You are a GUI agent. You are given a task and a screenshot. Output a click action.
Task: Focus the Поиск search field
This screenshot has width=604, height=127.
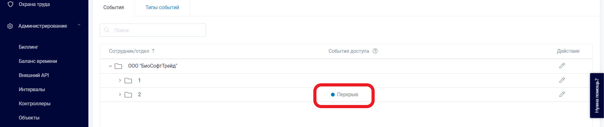pyautogui.click(x=153, y=30)
